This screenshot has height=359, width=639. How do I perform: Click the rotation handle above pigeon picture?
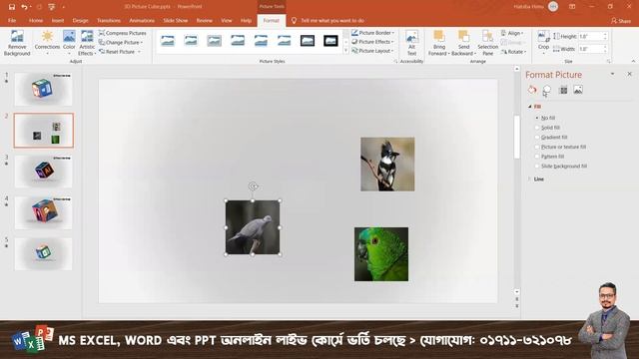pos(253,186)
